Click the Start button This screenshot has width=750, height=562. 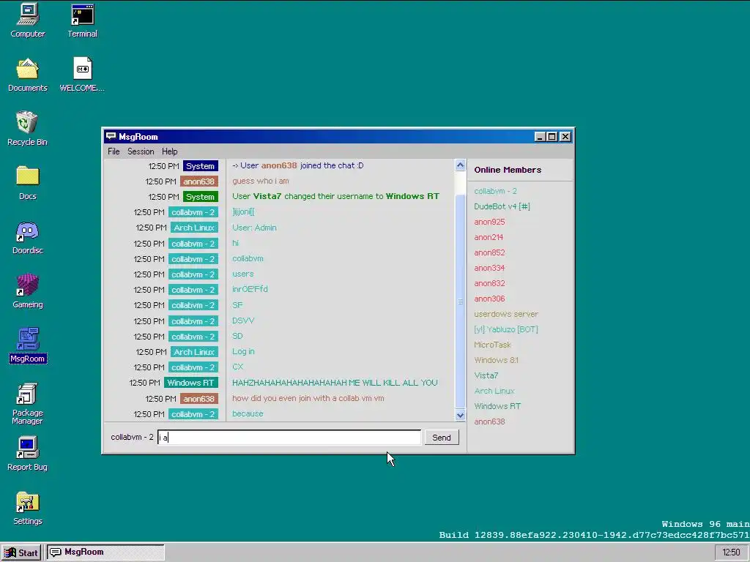coord(21,553)
